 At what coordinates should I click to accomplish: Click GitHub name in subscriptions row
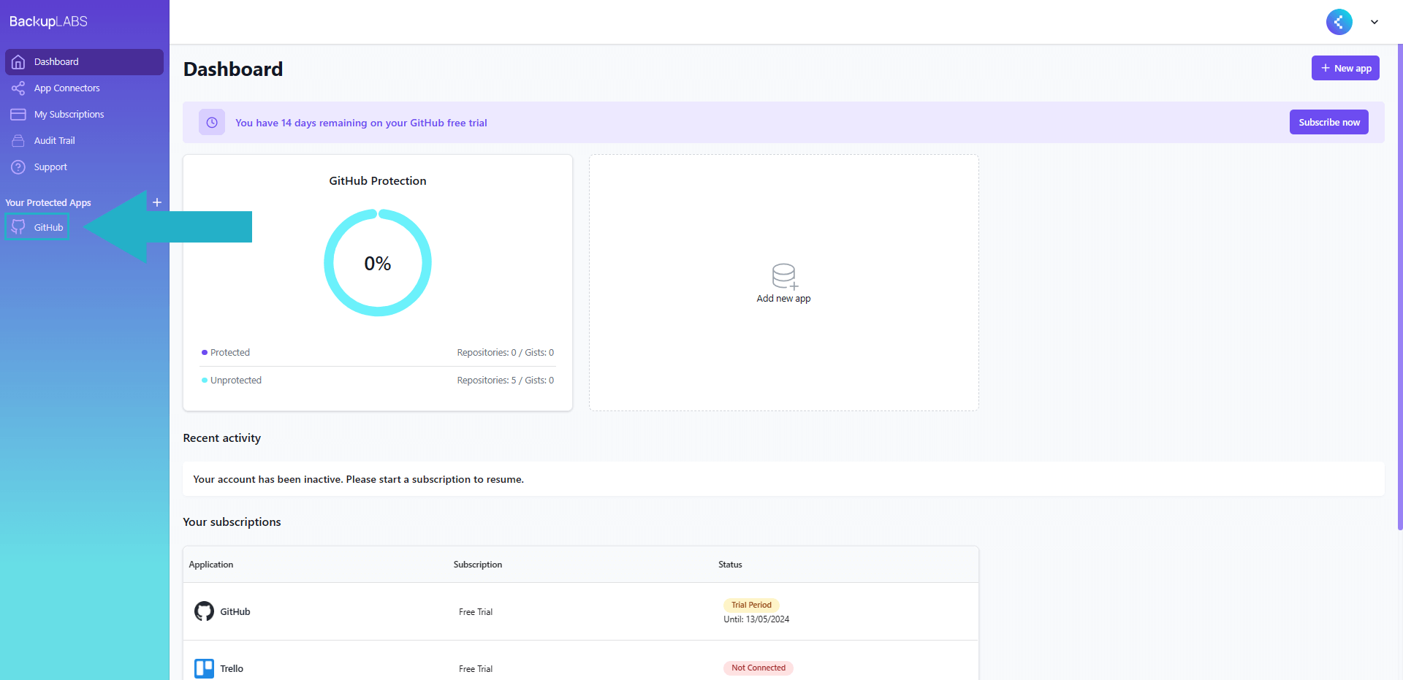point(235,612)
